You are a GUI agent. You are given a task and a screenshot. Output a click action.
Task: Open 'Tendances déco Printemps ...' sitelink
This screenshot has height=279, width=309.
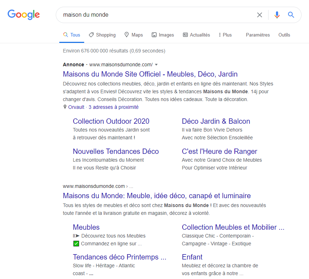click(120, 257)
